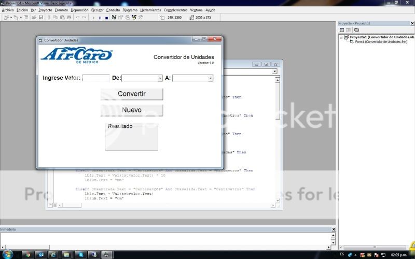
Task: Select Form1 (Convertidor de Unidades.frm) tree item
Action: coord(381,42)
